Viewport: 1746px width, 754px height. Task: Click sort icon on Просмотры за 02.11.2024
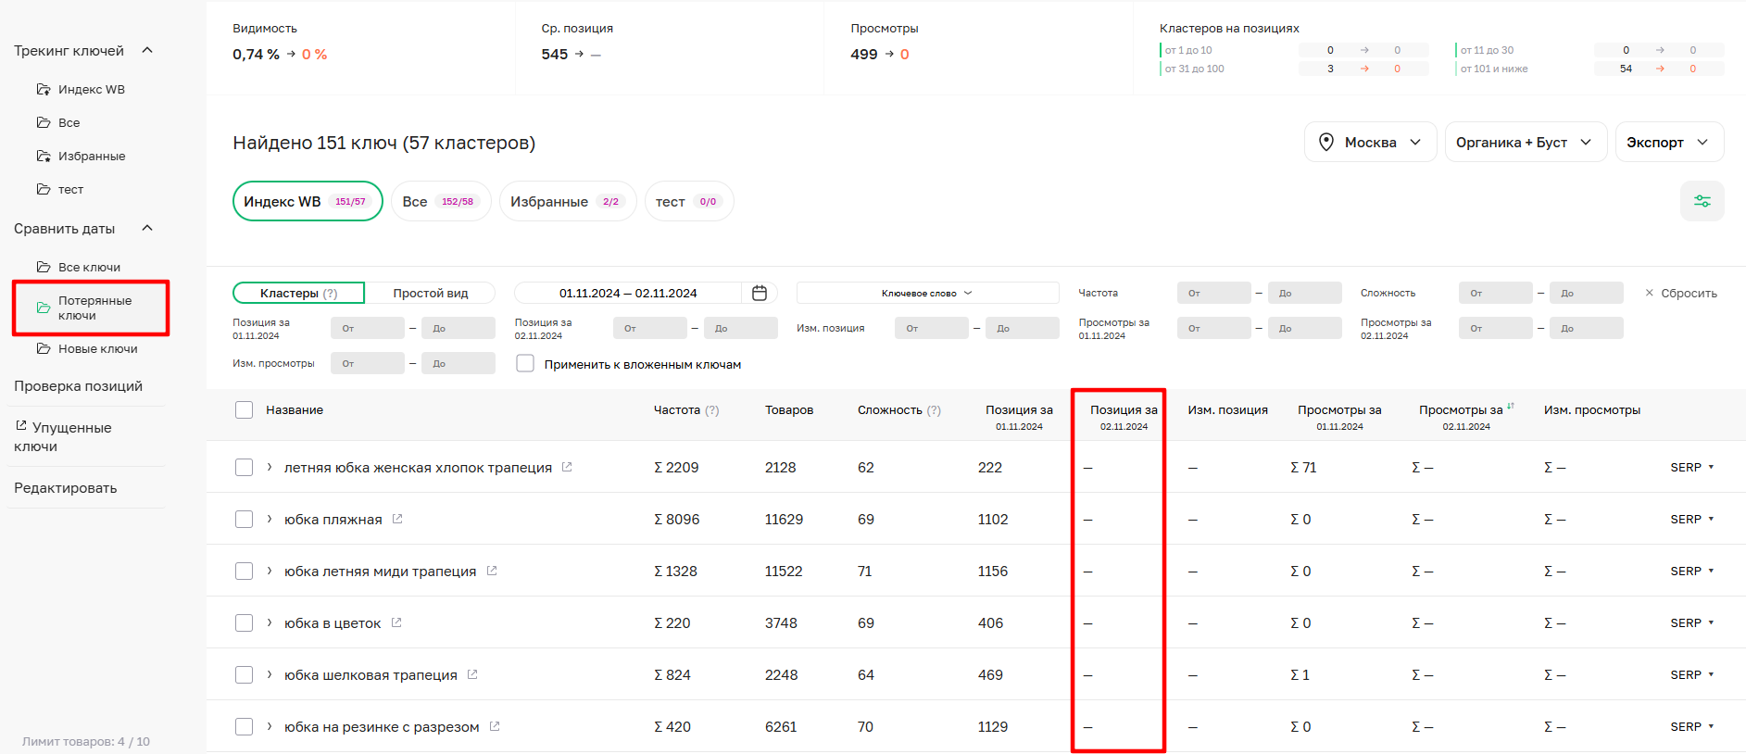[x=1511, y=406]
